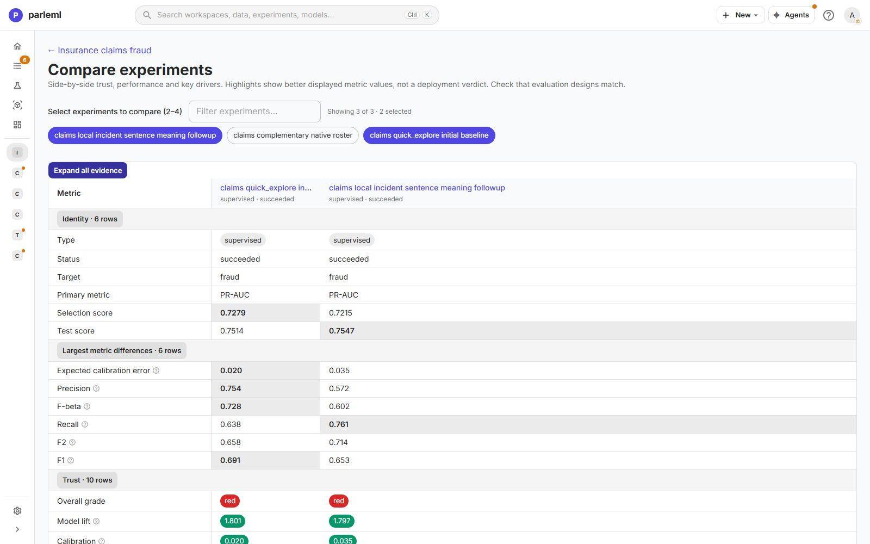Select claims complementary native roster chip
Screen dimensions: 870x544
coord(293,135)
